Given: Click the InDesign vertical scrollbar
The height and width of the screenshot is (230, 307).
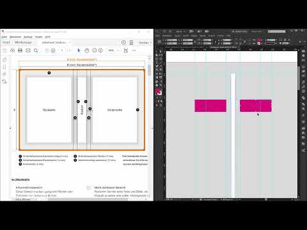Looking at the screenshot, I should point(299,78).
